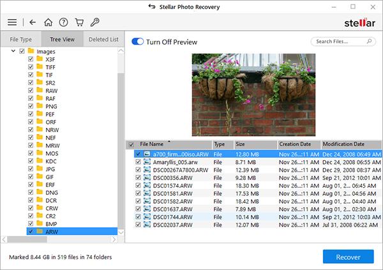Screen dimensions: 383x270
Task: Click the shopping cart buy icon
Action: [80, 22]
